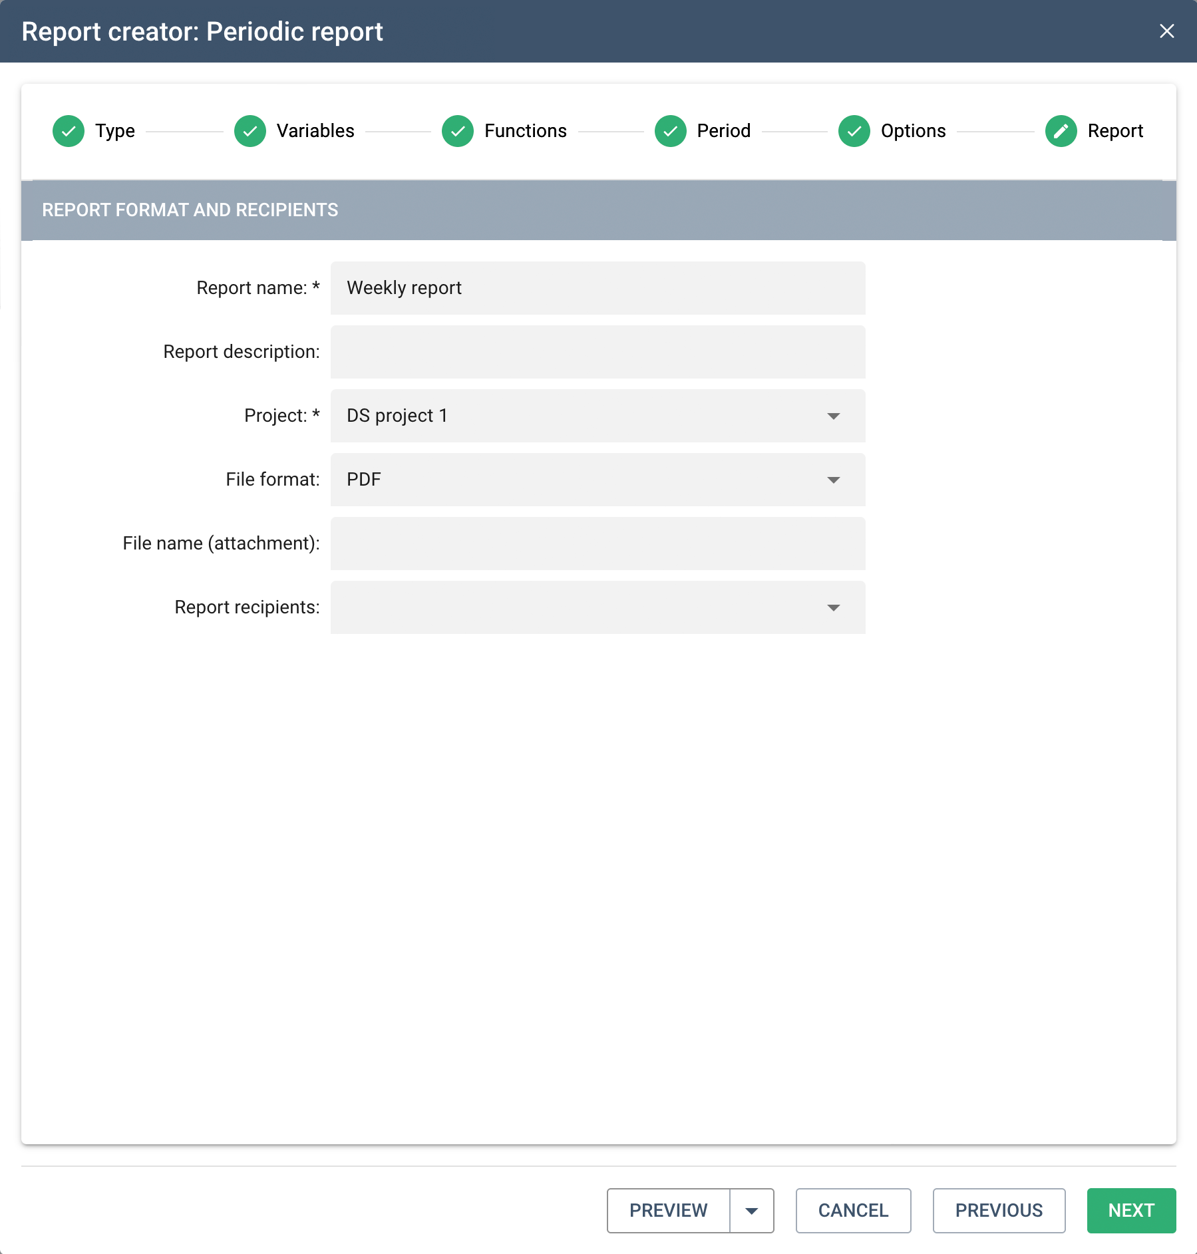Go to the Functions step label
Screen dimensions: 1197x1254
click(526, 131)
